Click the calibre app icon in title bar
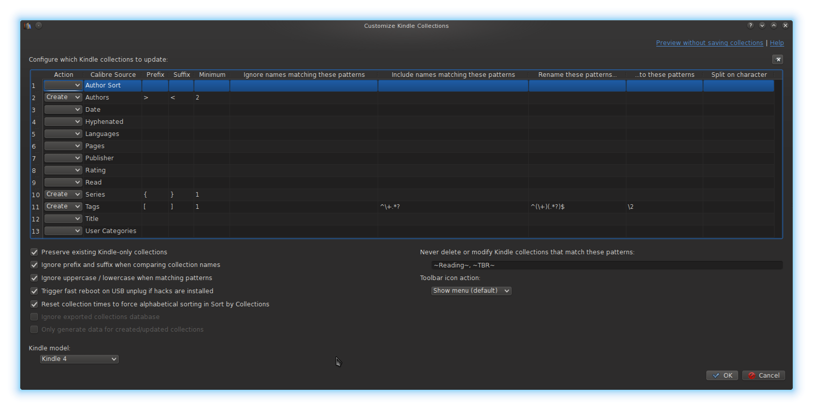 (x=27, y=26)
